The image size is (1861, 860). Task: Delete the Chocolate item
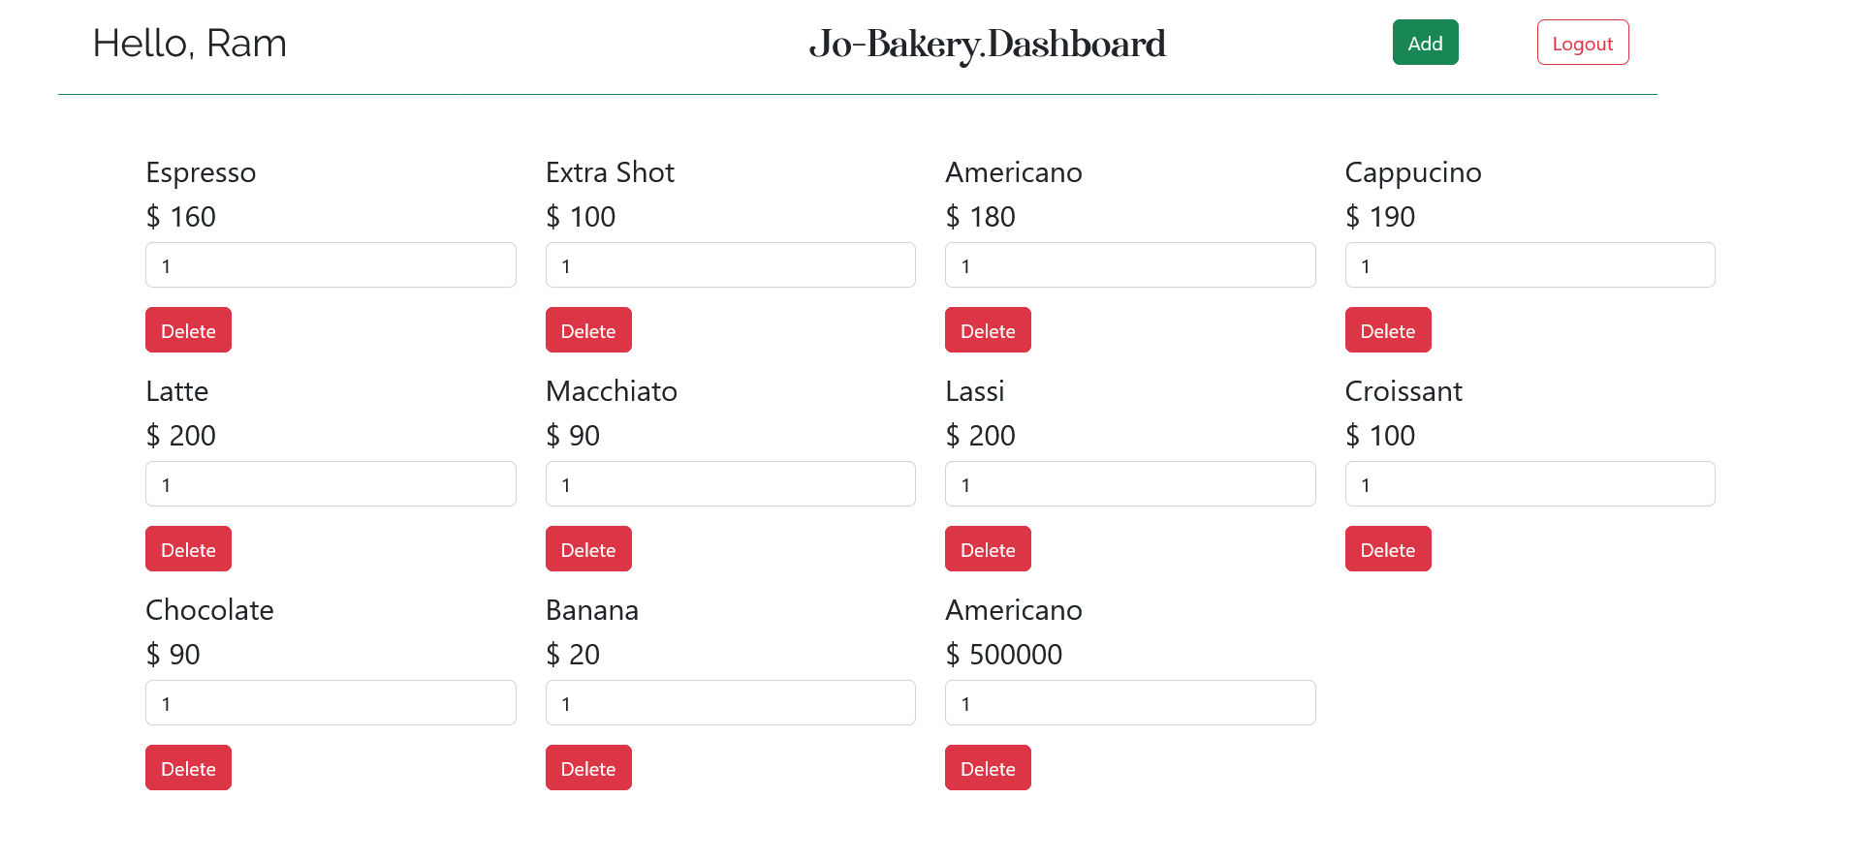(188, 767)
